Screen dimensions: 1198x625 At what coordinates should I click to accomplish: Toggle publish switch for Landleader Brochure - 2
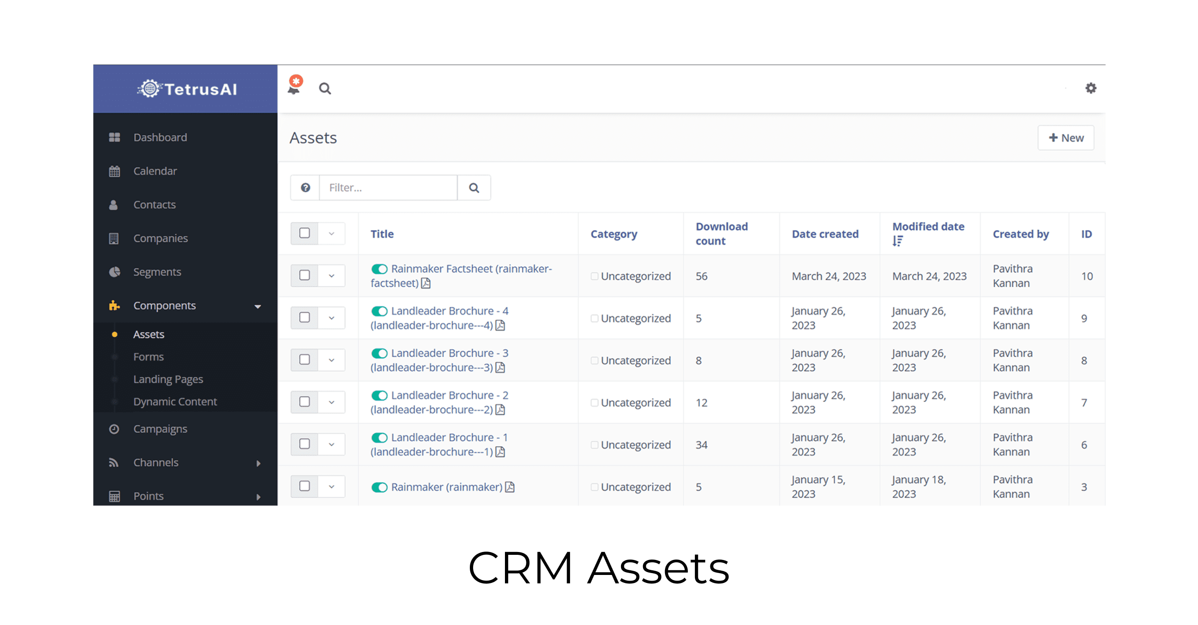[379, 395]
